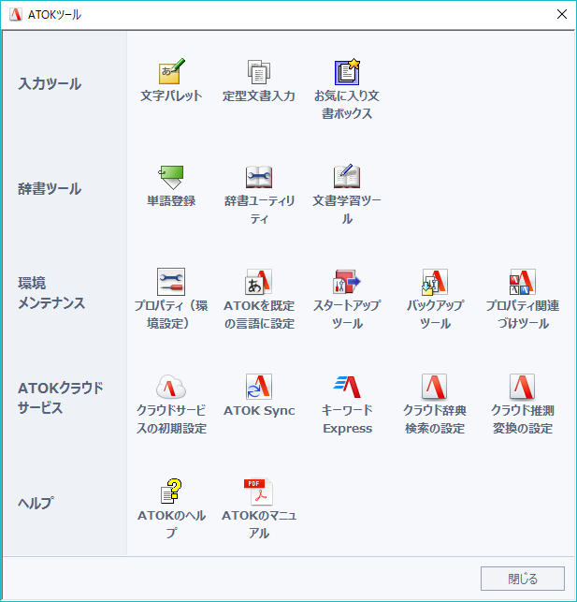
Task: Launch the 文書学習ツール icon
Action: tap(347, 176)
